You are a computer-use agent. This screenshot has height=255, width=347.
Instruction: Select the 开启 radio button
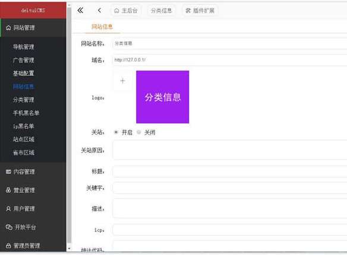(x=116, y=132)
